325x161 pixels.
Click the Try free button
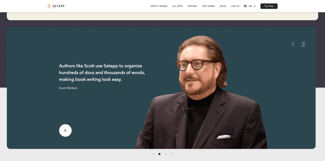[269, 6]
